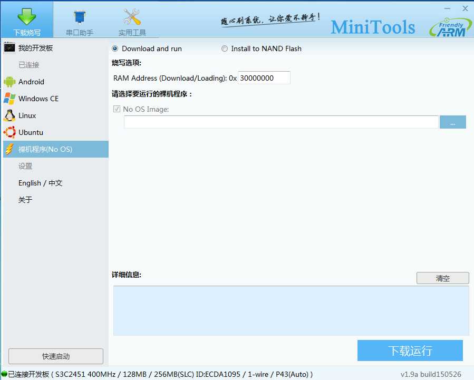Click the status bar board info text
The image size is (474, 380).
click(160, 374)
